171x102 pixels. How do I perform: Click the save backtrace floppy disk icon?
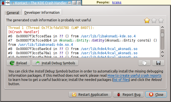158,63
